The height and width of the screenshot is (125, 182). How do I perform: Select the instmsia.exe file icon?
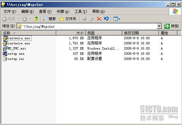tap(5, 38)
